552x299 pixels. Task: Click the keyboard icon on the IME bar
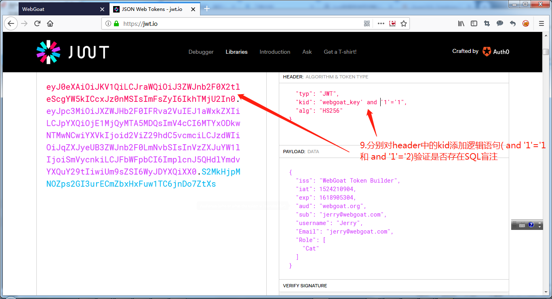[x=522, y=225]
